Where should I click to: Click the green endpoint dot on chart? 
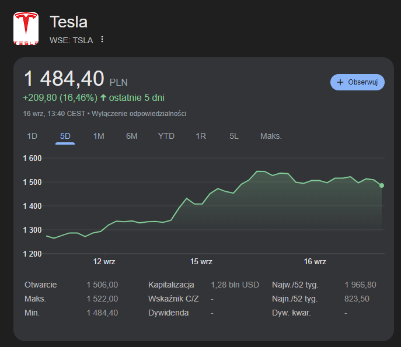pyautogui.click(x=382, y=185)
